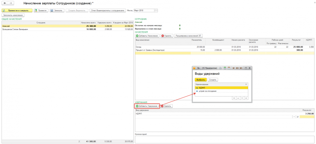
Task: Click the 1C logo icon in dialog title bar
Action: click(x=195, y=68)
